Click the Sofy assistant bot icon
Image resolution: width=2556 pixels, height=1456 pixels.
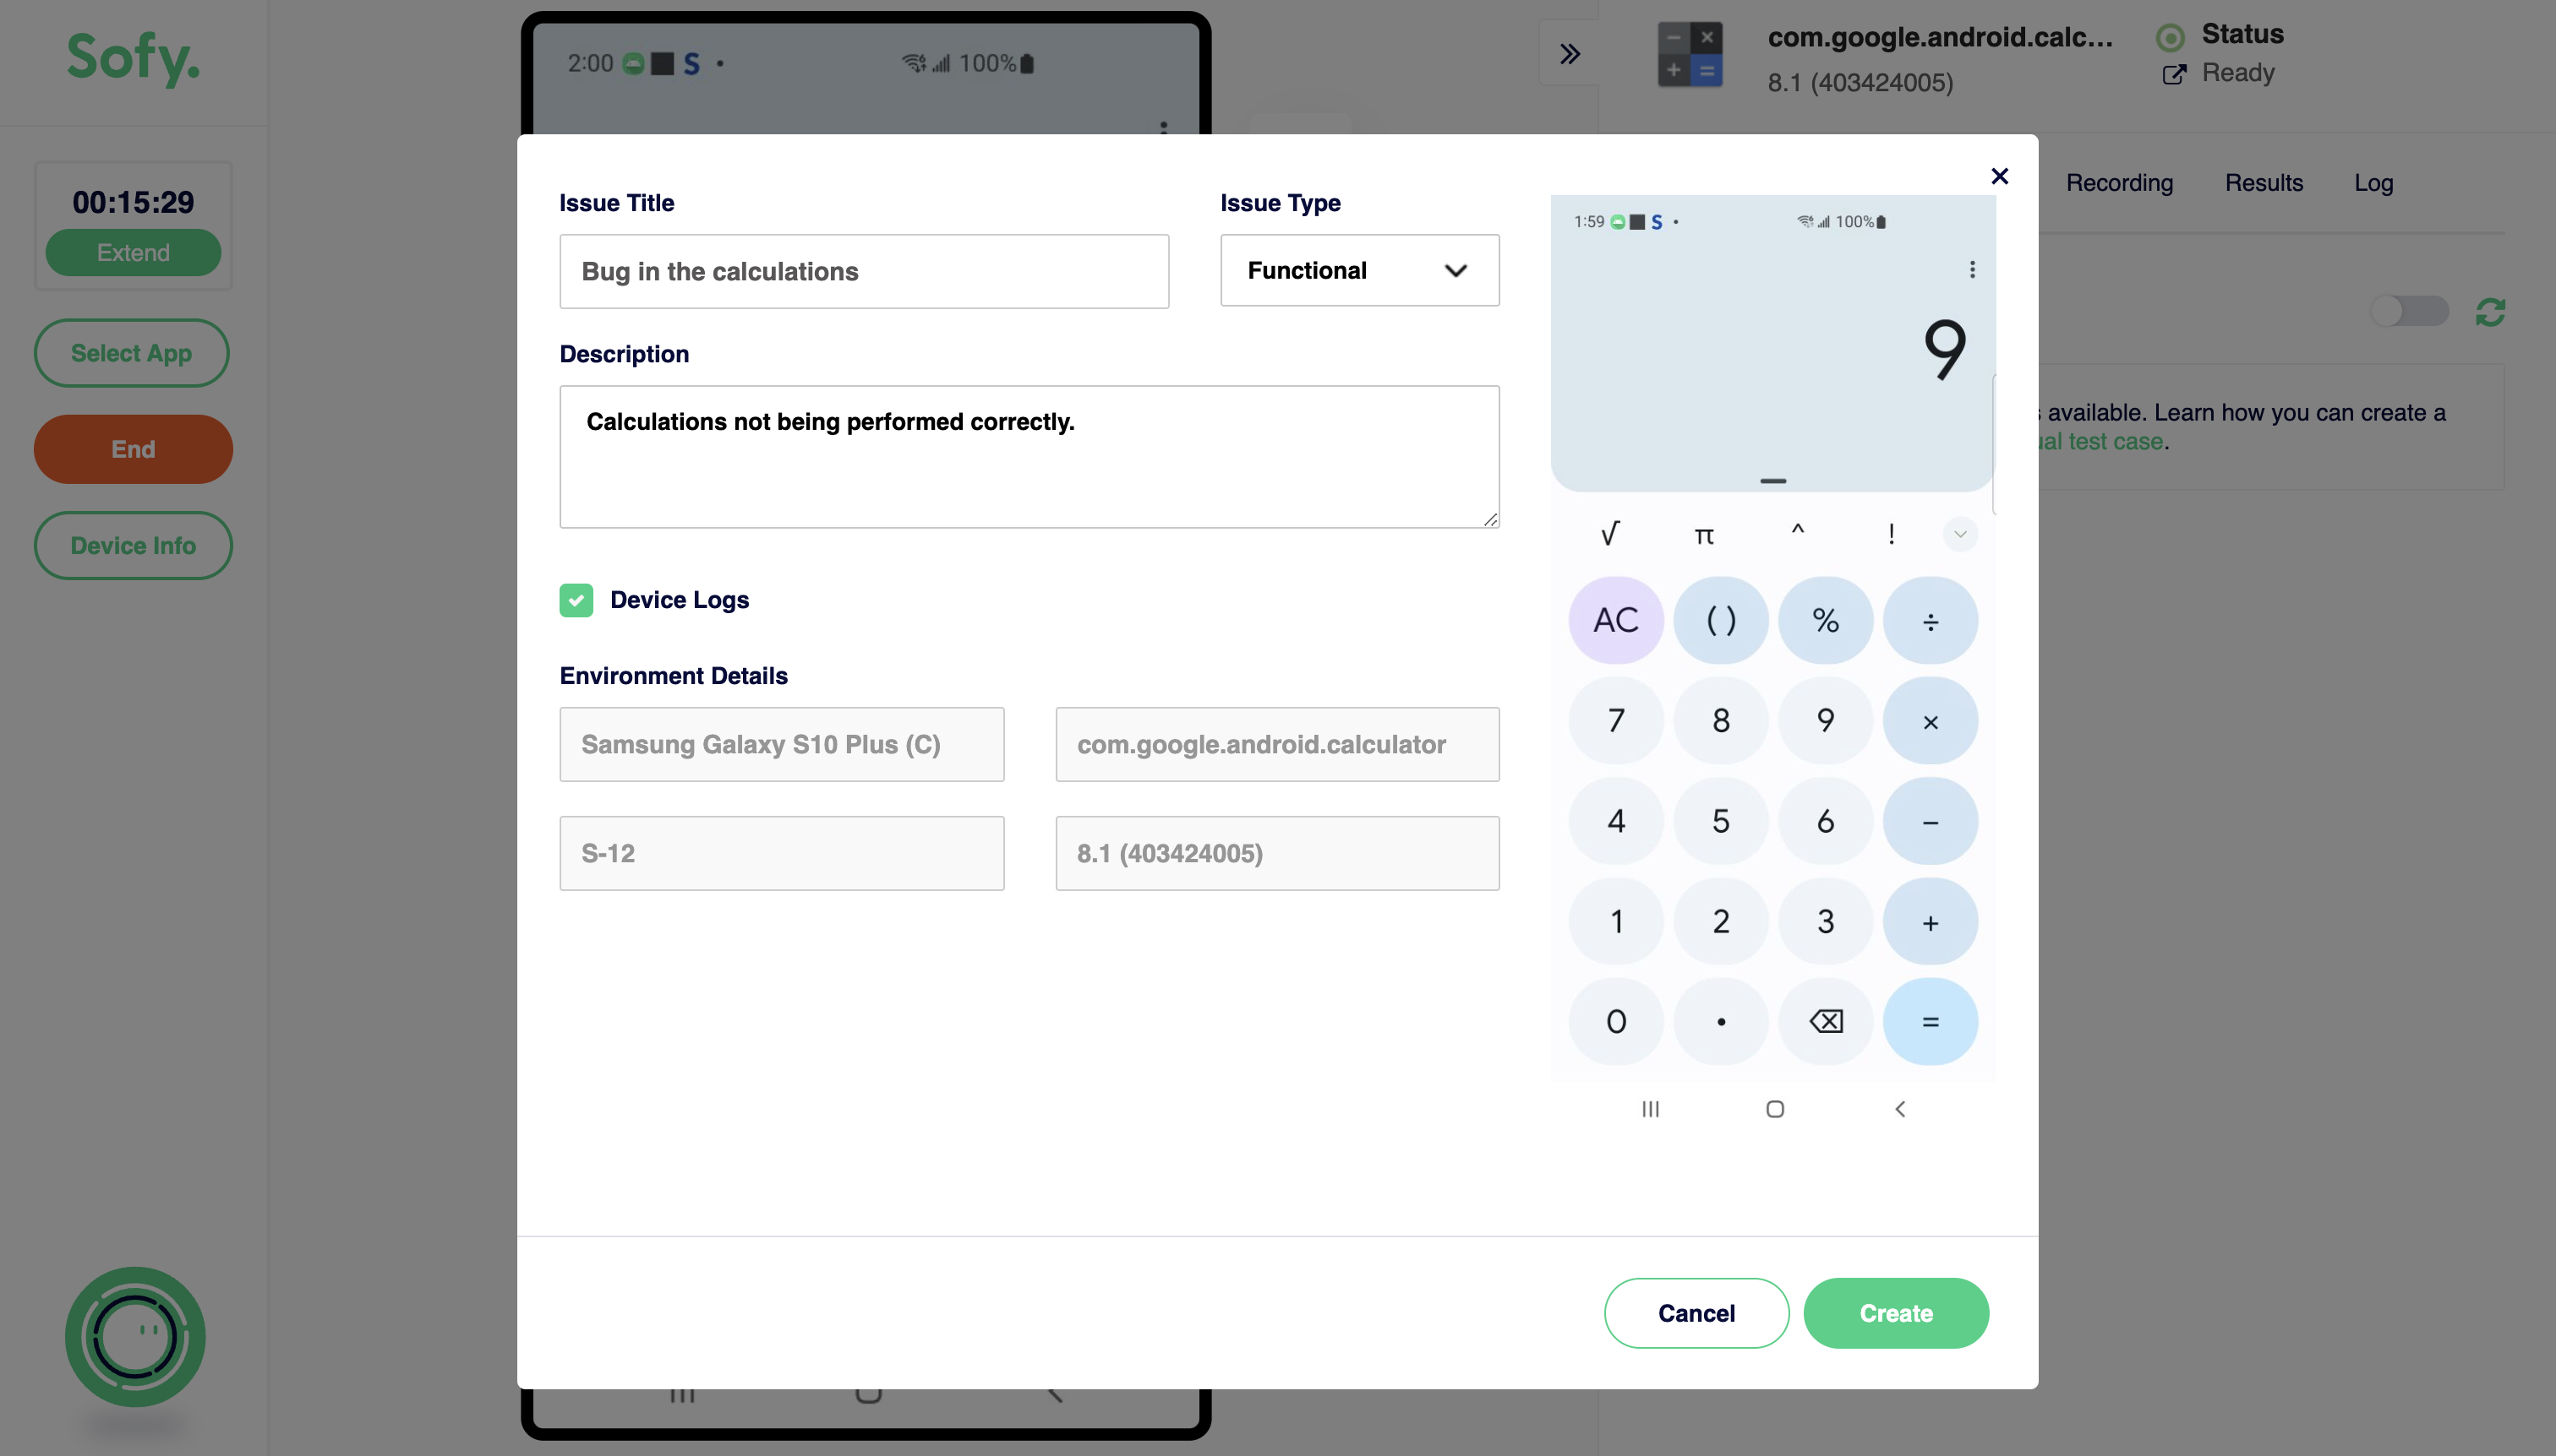click(135, 1336)
